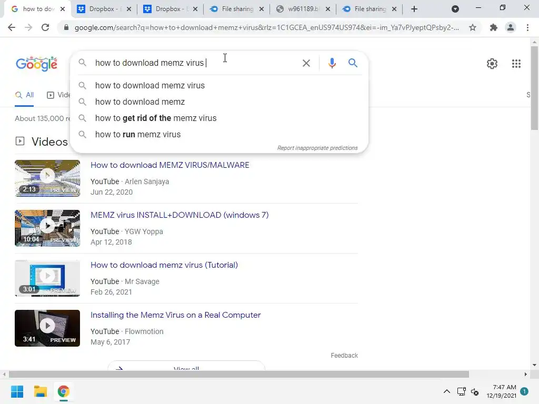Play the 3:01 video thumbnail
The width and height of the screenshot is (539, 404).
[47, 278]
